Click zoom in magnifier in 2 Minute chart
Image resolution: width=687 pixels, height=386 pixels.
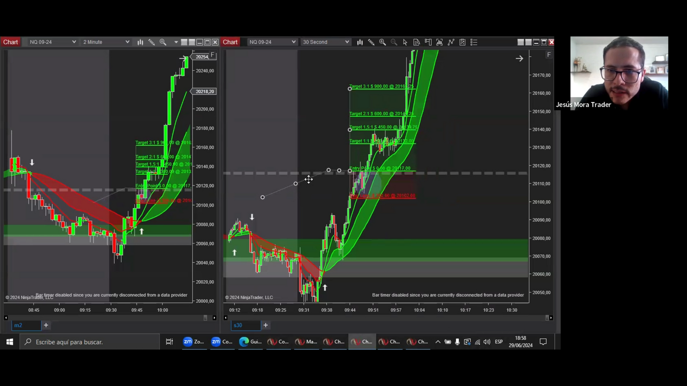coord(163,42)
